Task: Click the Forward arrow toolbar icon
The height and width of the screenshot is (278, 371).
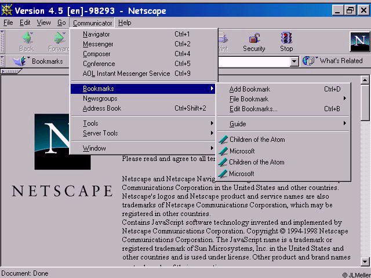Action: pos(59,38)
